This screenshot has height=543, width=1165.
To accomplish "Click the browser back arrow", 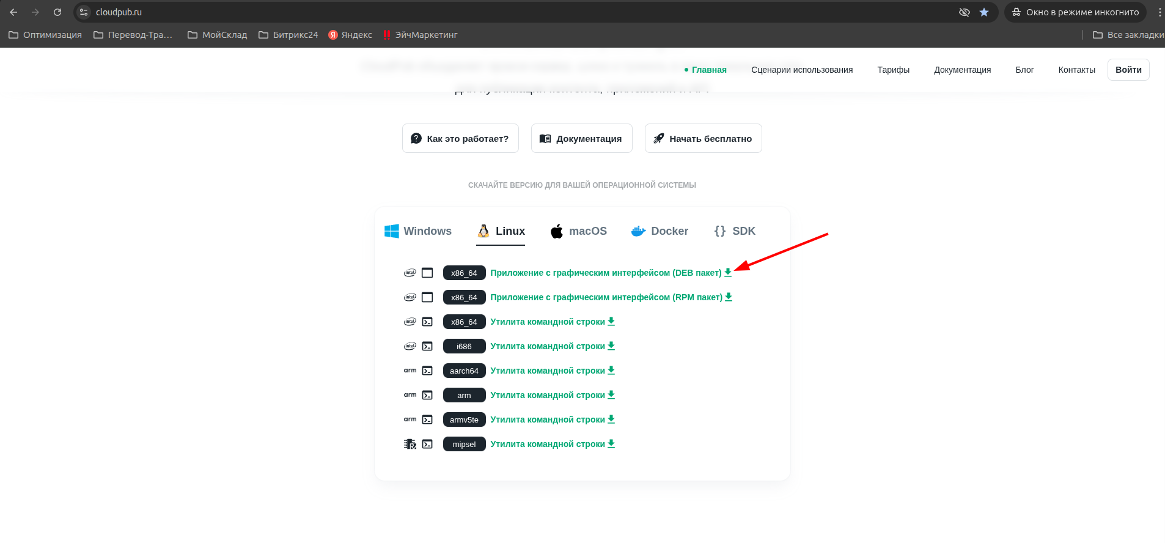I will pos(13,12).
